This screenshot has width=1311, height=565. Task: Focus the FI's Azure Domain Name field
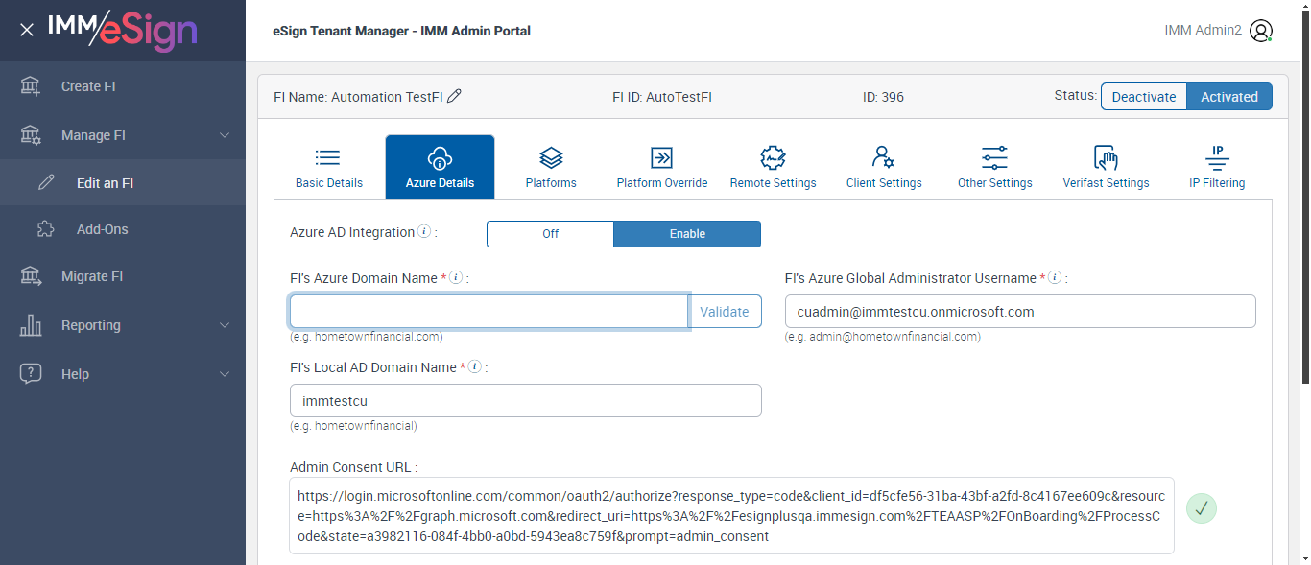[x=489, y=312]
